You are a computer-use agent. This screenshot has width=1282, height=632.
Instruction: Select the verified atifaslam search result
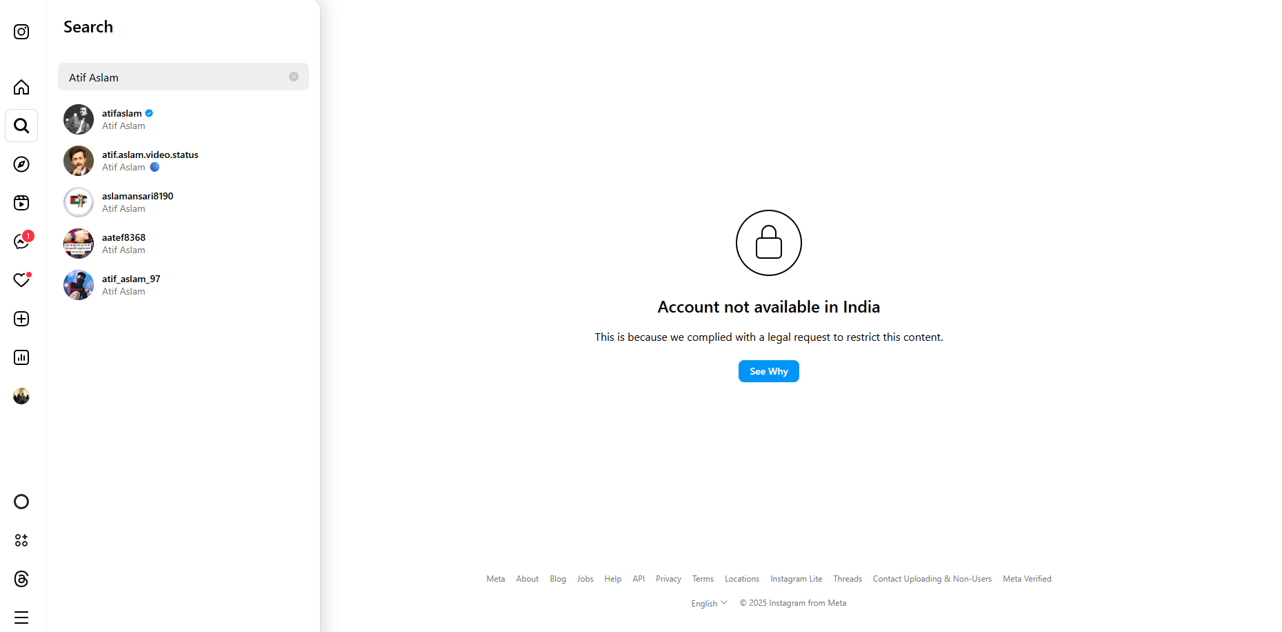[x=183, y=119]
